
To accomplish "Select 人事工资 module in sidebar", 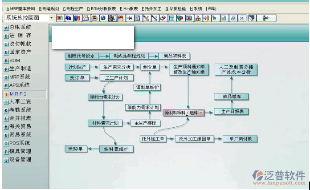I will click(x=20, y=102).
